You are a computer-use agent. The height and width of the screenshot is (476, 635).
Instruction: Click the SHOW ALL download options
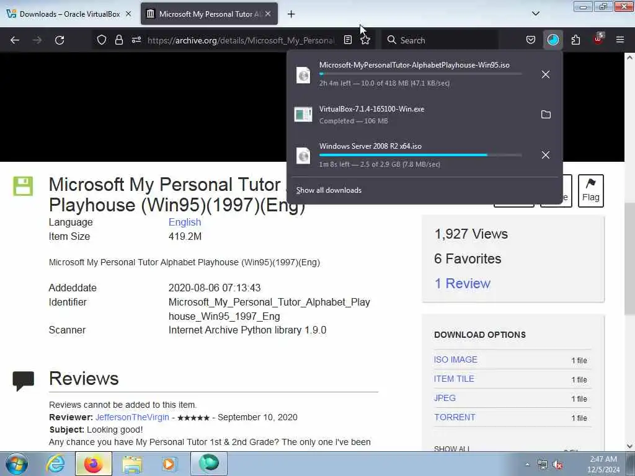[451, 449]
